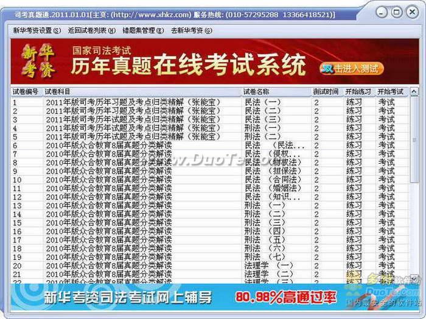Select paper name 民法（二） in row 2

(262, 111)
